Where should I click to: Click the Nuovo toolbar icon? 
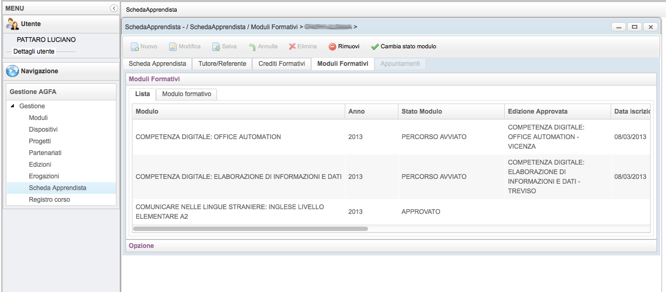pyautogui.click(x=135, y=47)
